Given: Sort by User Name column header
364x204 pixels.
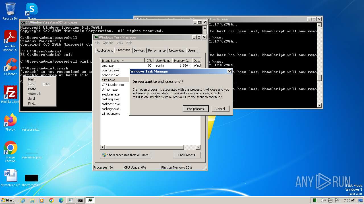Looking at the screenshot, I should point(163,61).
